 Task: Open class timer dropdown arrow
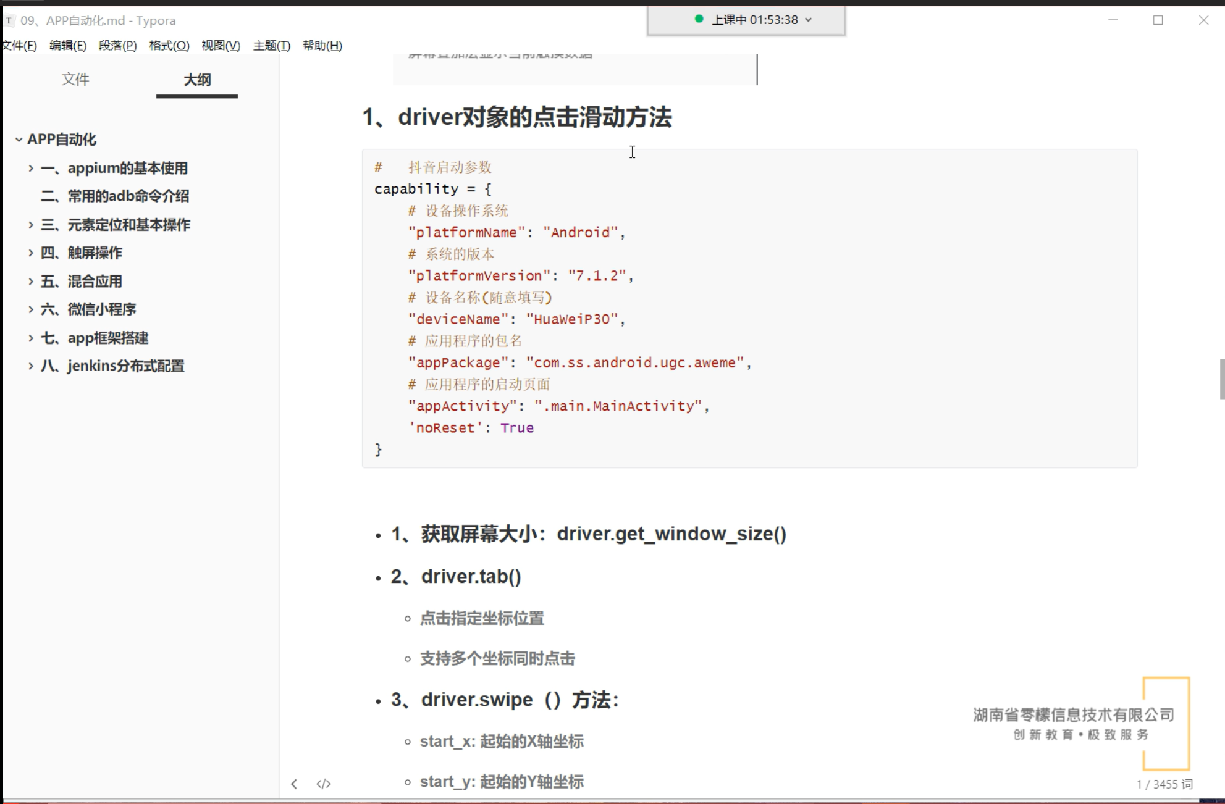[809, 20]
